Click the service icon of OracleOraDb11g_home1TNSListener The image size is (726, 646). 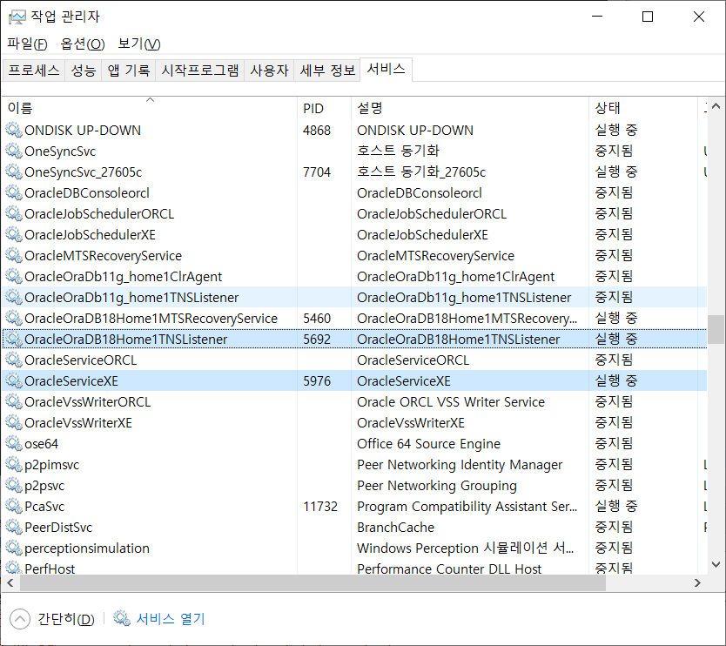(14, 297)
